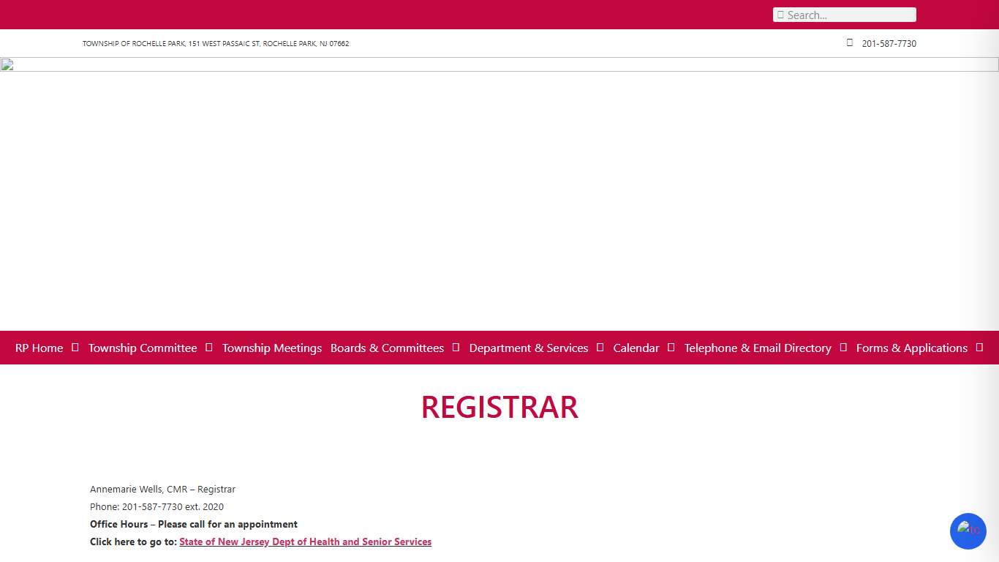Image resolution: width=999 pixels, height=562 pixels.
Task: Open Boards & Committees from the navigation
Action: point(387,348)
